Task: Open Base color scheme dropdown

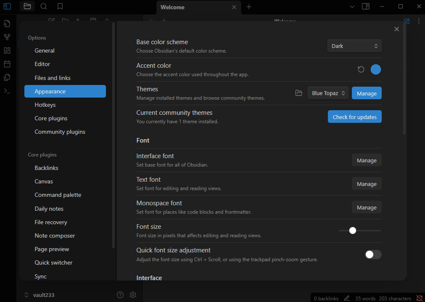Action: [x=354, y=46]
